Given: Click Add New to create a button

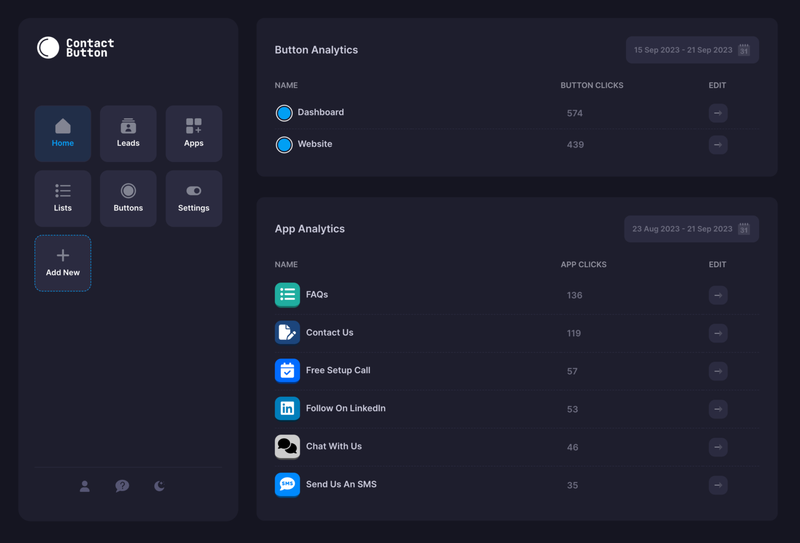Looking at the screenshot, I should (x=63, y=263).
